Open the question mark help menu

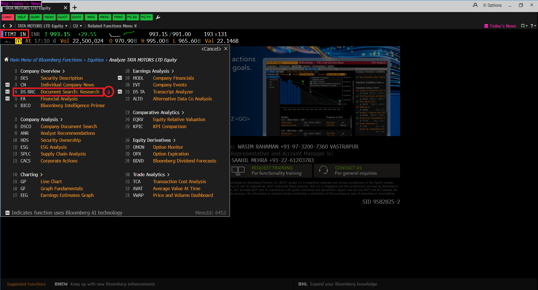click(x=533, y=26)
